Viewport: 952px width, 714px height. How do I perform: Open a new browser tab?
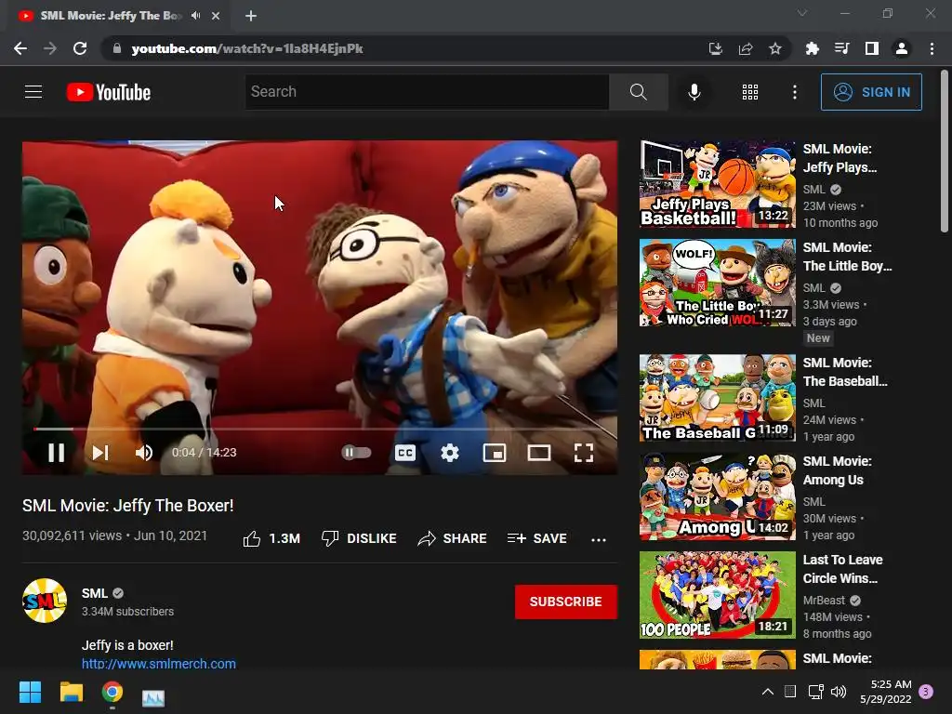coord(251,16)
